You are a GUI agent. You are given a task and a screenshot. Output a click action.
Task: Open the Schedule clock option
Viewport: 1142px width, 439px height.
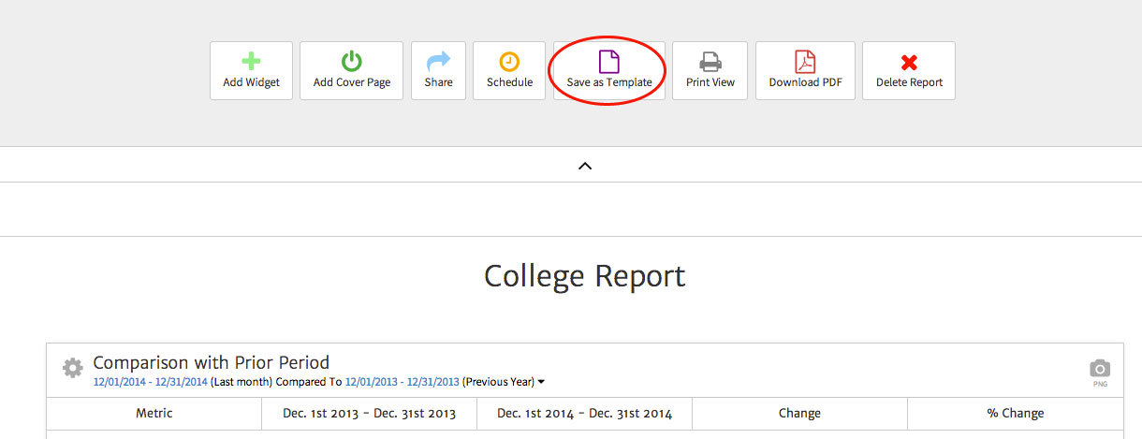[509, 70]
